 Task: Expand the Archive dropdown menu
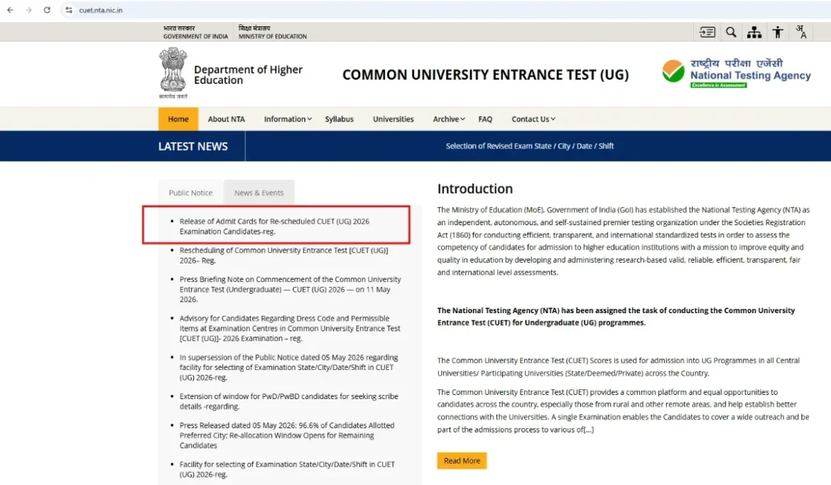[449, 119]
